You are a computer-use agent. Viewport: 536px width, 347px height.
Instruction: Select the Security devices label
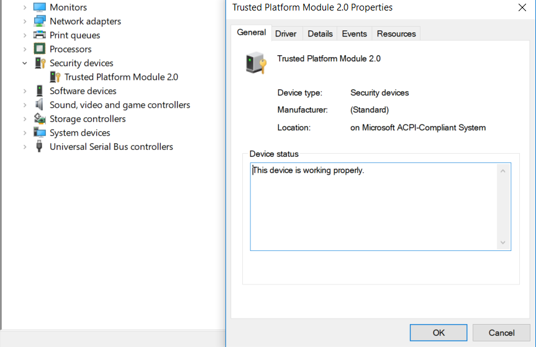coord(81,63)
